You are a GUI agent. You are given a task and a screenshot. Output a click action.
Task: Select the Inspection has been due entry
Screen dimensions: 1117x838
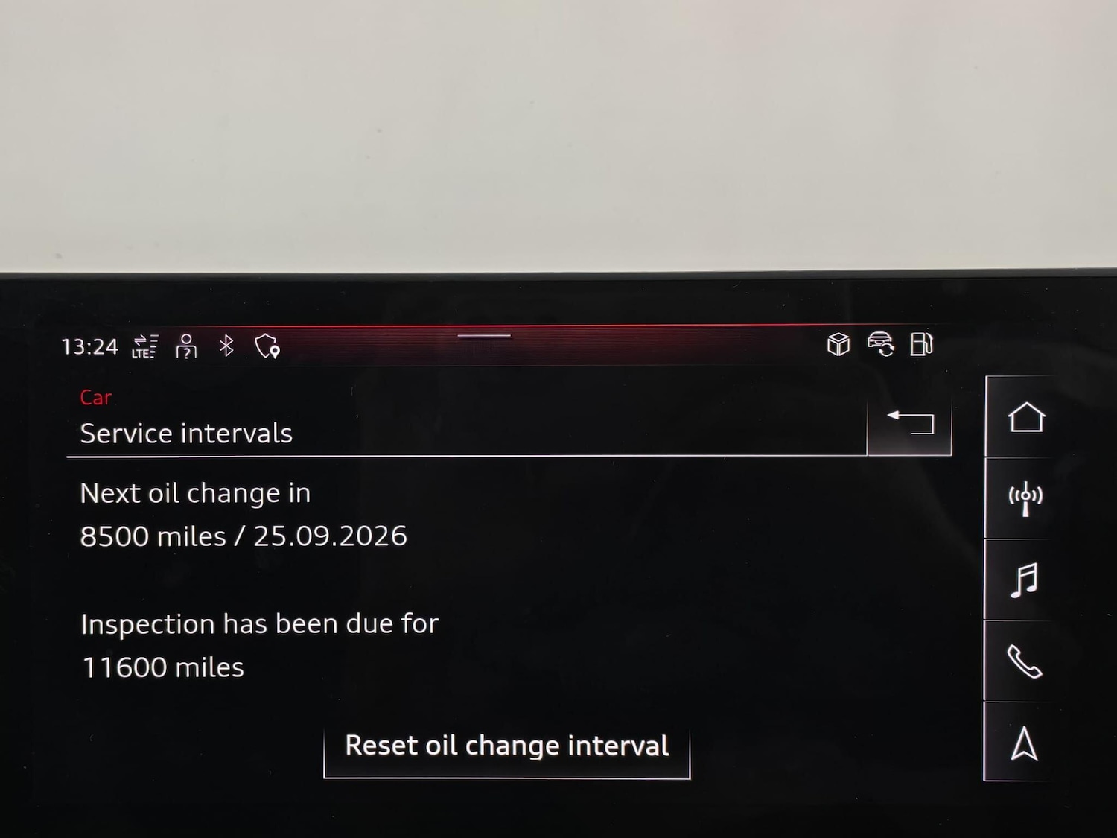(260, 646)
